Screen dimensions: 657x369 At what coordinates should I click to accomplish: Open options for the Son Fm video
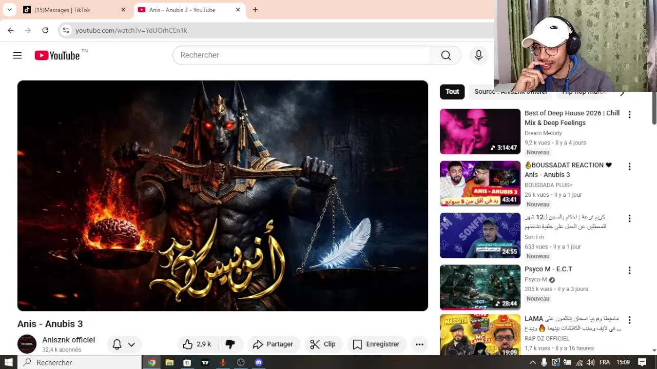pos(629,218)
